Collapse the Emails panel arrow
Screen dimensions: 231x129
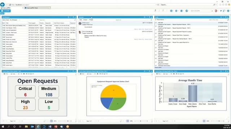tap(228, 17)
